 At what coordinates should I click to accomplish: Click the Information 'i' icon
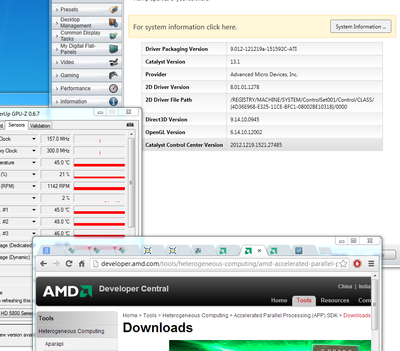coord(113,102)
